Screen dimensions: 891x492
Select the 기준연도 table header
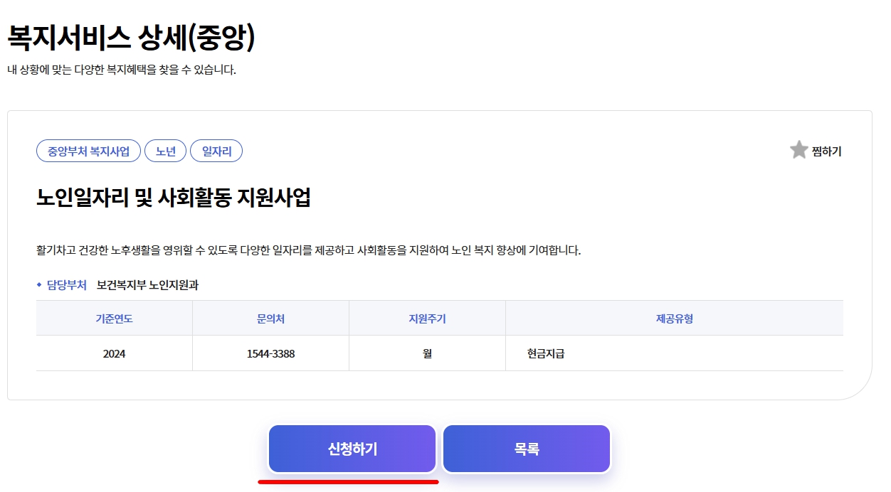tap(114, 318)
